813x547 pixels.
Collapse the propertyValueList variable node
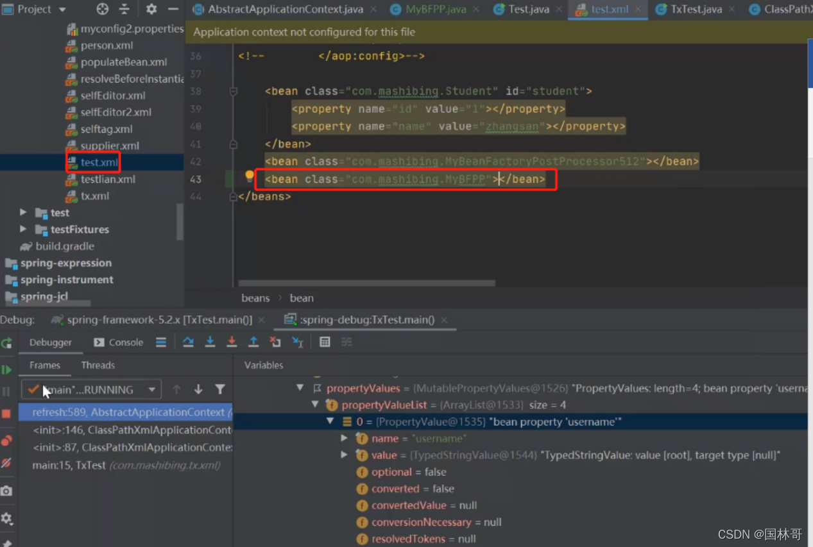tap(314, 404)
